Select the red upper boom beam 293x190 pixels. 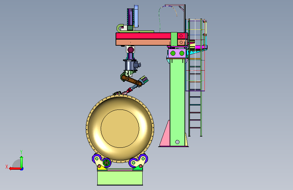click(143, 36)
